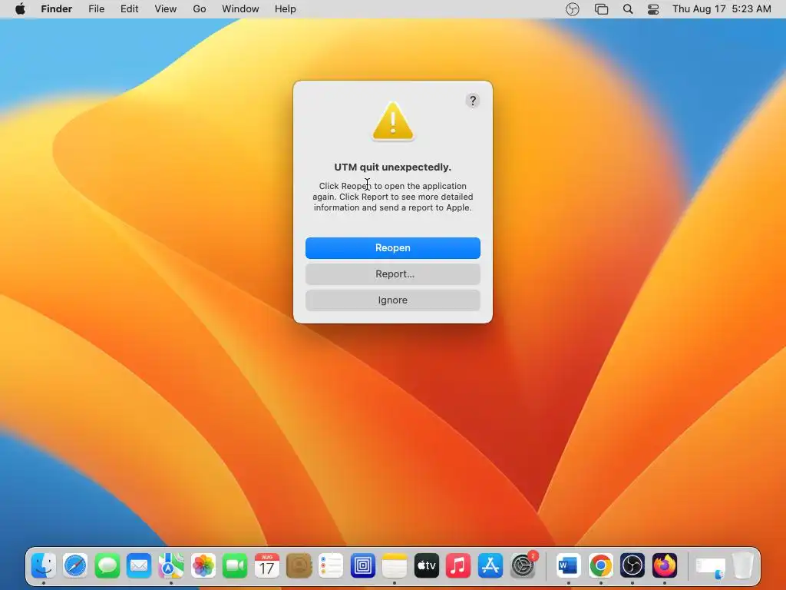Open Music from the Dock
This screenshot has width=786, height=590.
[x=458, y=566]
